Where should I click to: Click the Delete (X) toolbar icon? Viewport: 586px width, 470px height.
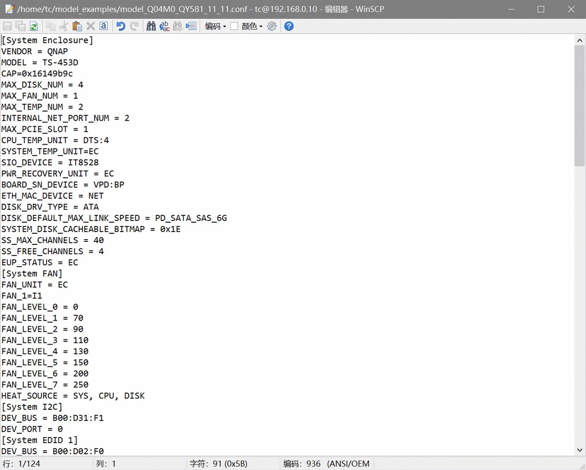coord(90,26)
